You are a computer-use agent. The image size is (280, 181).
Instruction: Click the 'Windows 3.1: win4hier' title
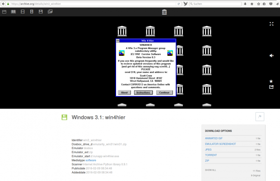point(98,117)
